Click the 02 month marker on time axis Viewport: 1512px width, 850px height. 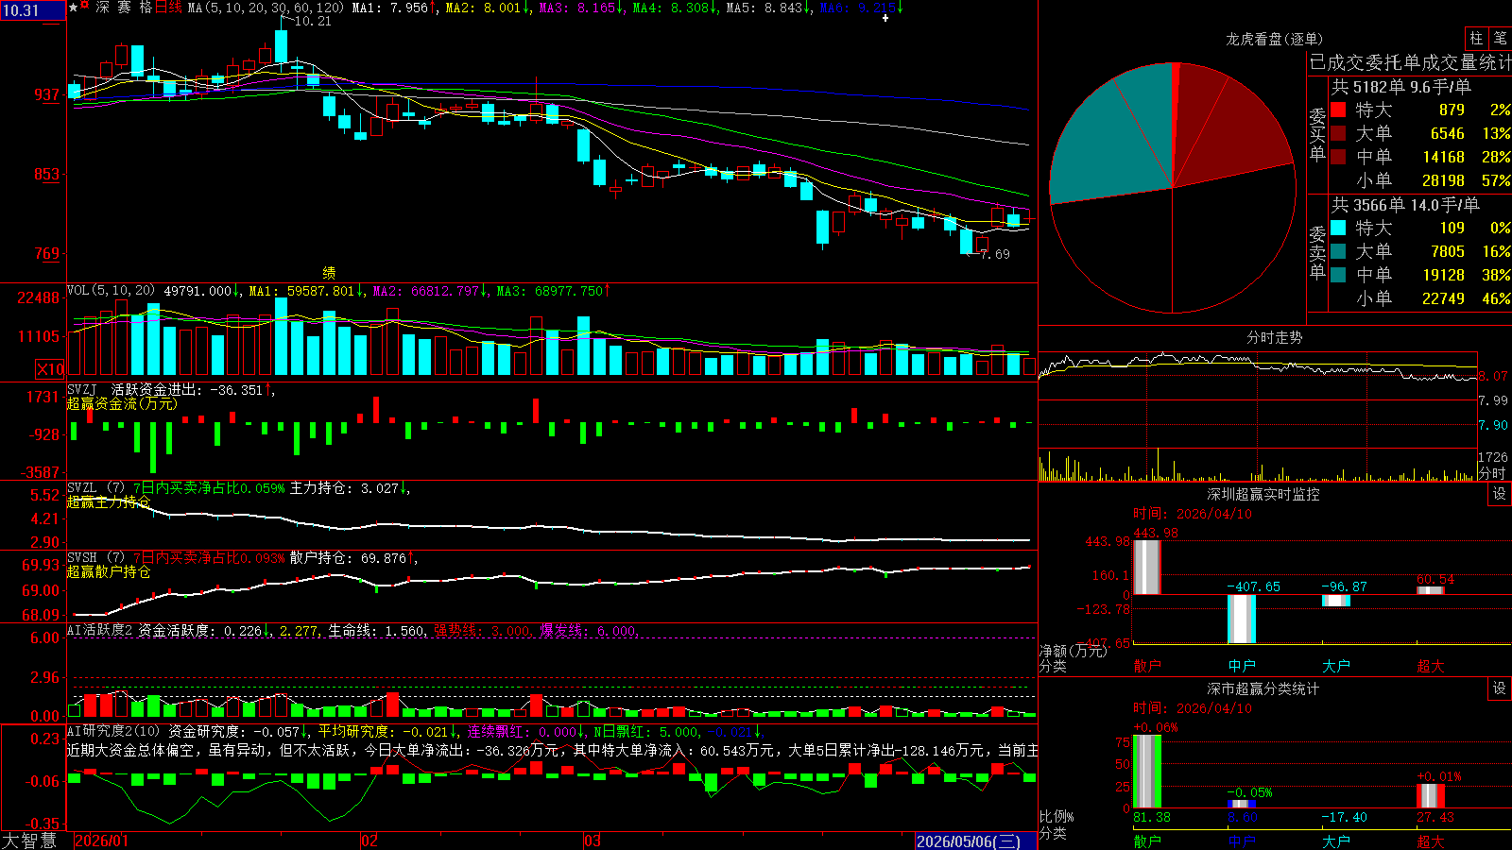click(x=369, y=841)
